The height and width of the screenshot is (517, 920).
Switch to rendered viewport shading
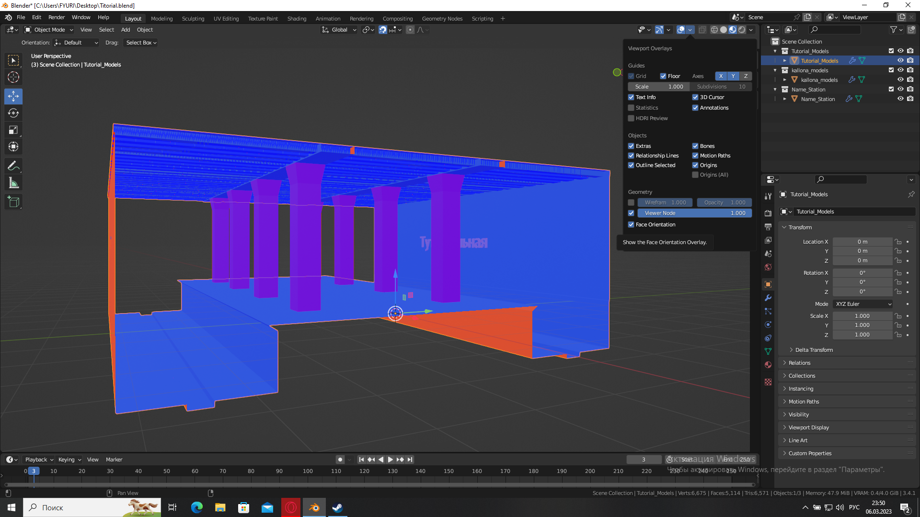click(742, 30)
